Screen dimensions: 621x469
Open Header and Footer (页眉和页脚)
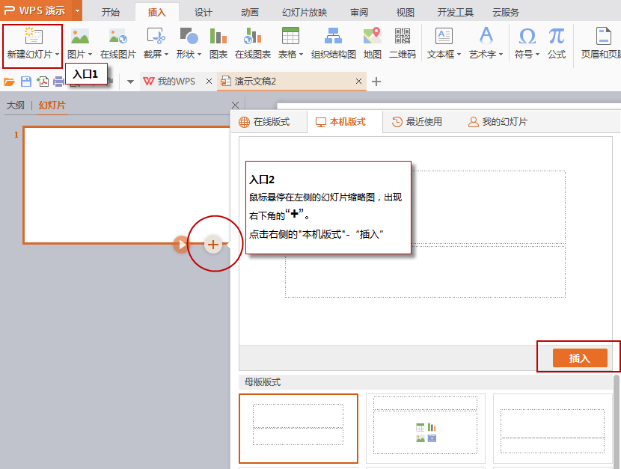[601, 43]
